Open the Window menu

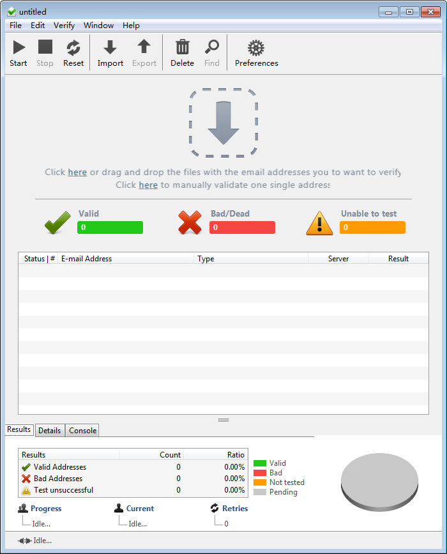(x=98, y=26)
